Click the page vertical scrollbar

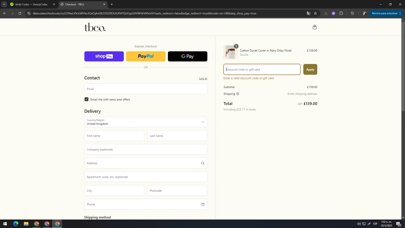tap(403, 66)
